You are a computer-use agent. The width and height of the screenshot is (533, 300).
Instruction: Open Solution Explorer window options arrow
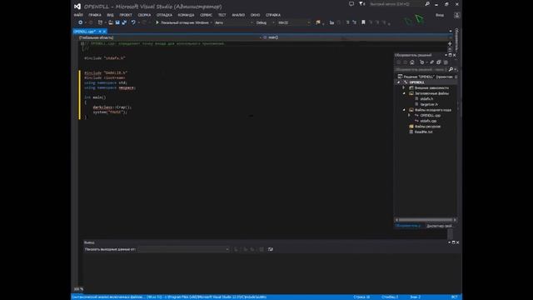pyautogui.click(x=446, y=55)
